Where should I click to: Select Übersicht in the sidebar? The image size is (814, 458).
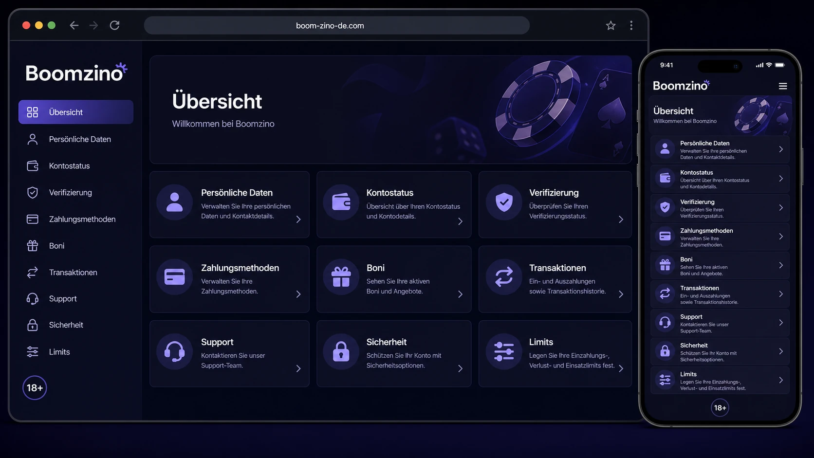pos(76,112)
